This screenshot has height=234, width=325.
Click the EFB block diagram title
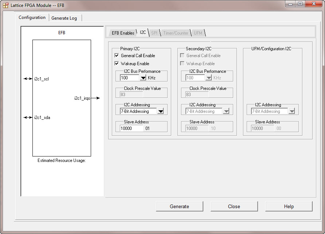pyautogui.click(x=62, y=33)
